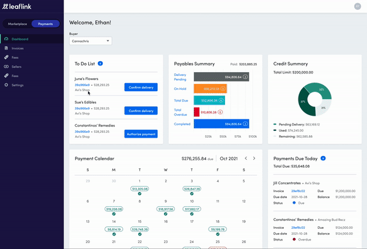Click the count badge on Completed bar
This screenshot has width=367, height=249.
pos(245,124)
